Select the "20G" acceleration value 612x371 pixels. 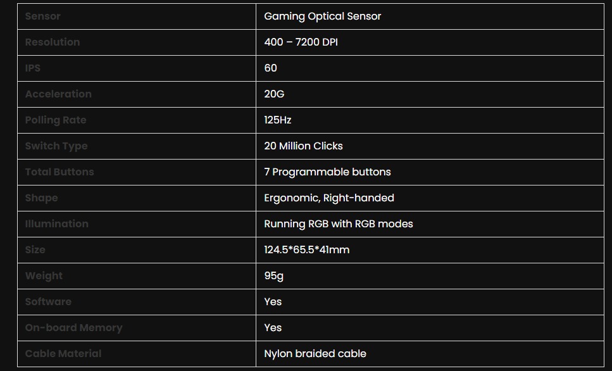(x=274, y=94)
